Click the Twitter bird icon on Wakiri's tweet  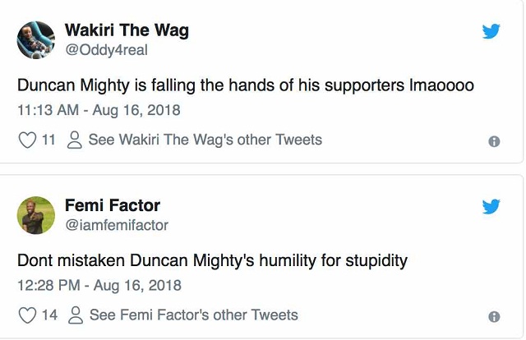[491, 31]
